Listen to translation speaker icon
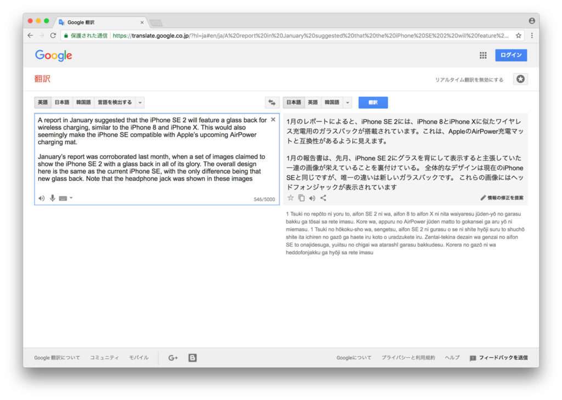 point(312,198)
